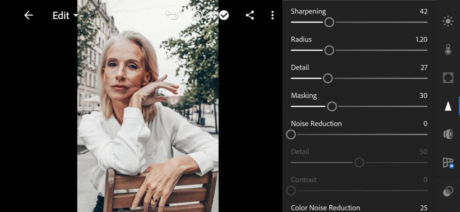The image size is (460, 212).
Task: Click the Noise Reduction value 0
Action: click(x=425, y=124)
